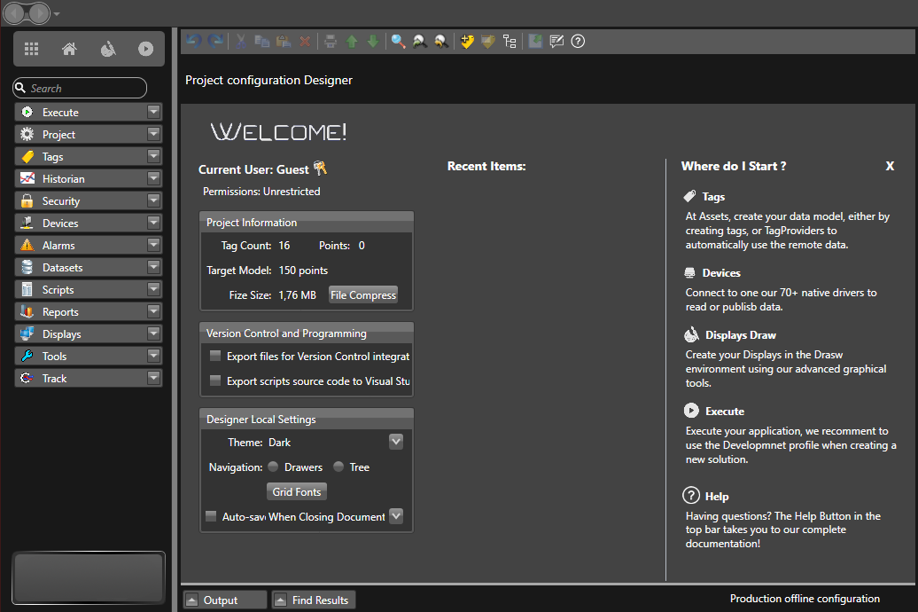Check Export scripts source code to Visual Studio
The image size is (918, 612).
point(214,381)
